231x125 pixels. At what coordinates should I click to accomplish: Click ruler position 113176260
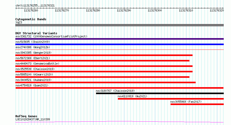(x=31, y=10)
